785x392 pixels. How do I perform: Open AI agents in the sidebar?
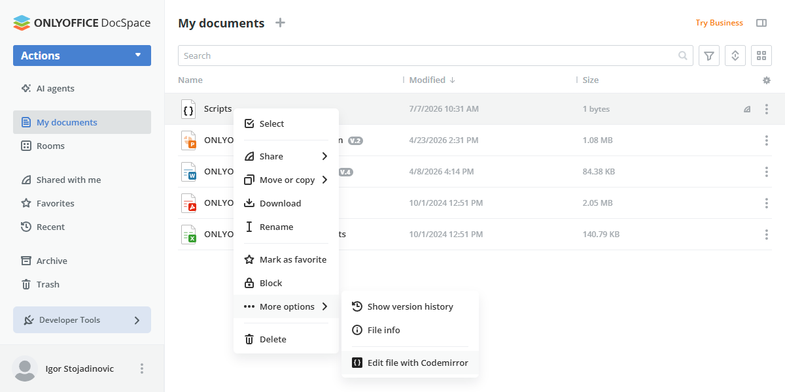pyautogui.click(x=82, y=88)
